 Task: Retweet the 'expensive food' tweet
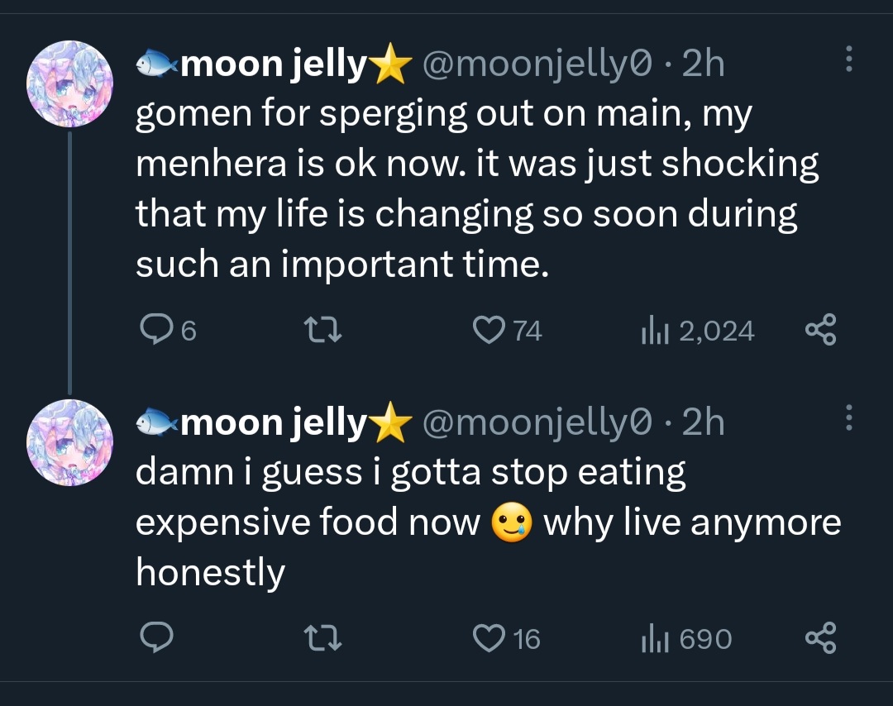(322, 637)
